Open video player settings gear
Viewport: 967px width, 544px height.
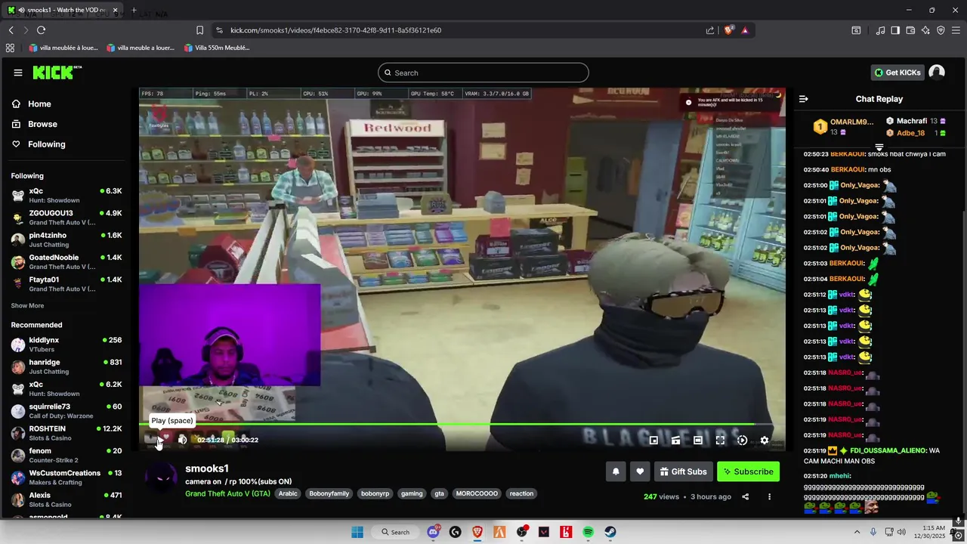click(765, 440)
